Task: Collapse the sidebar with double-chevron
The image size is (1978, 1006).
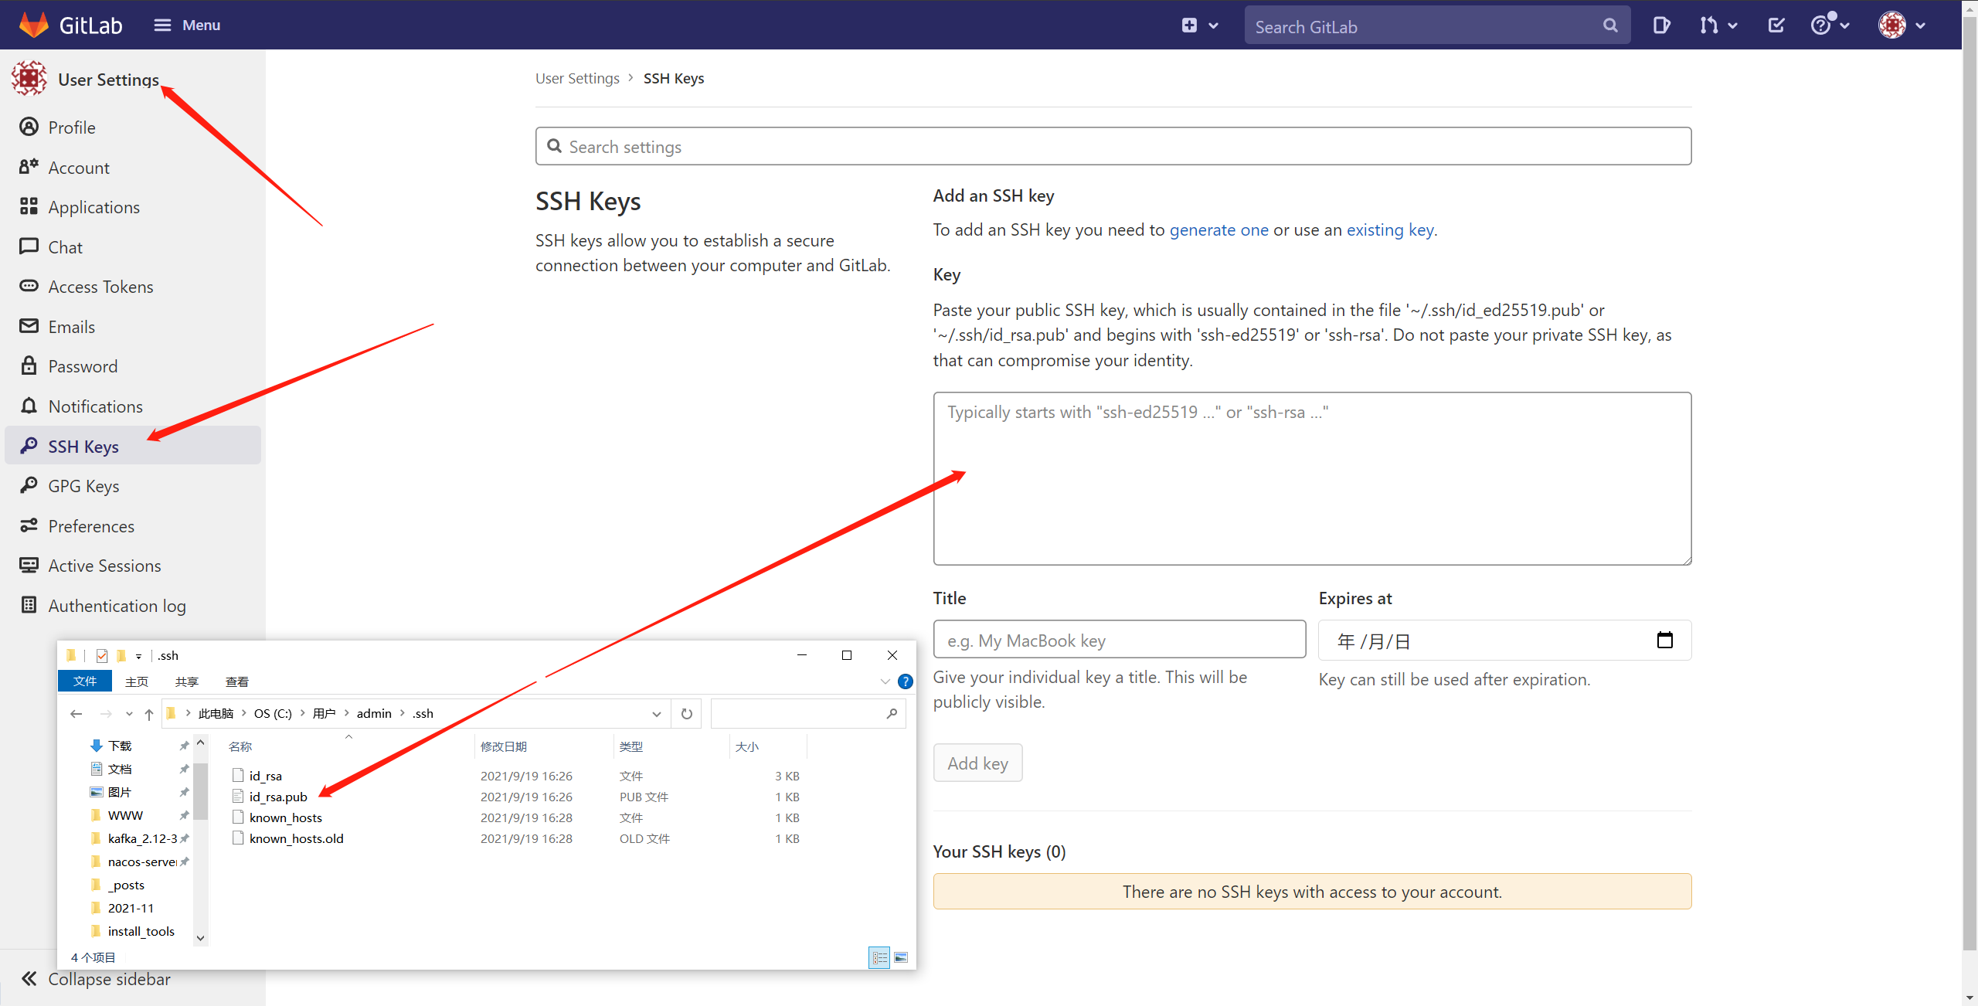Action: pyautogui.click(x=29, y=979)
